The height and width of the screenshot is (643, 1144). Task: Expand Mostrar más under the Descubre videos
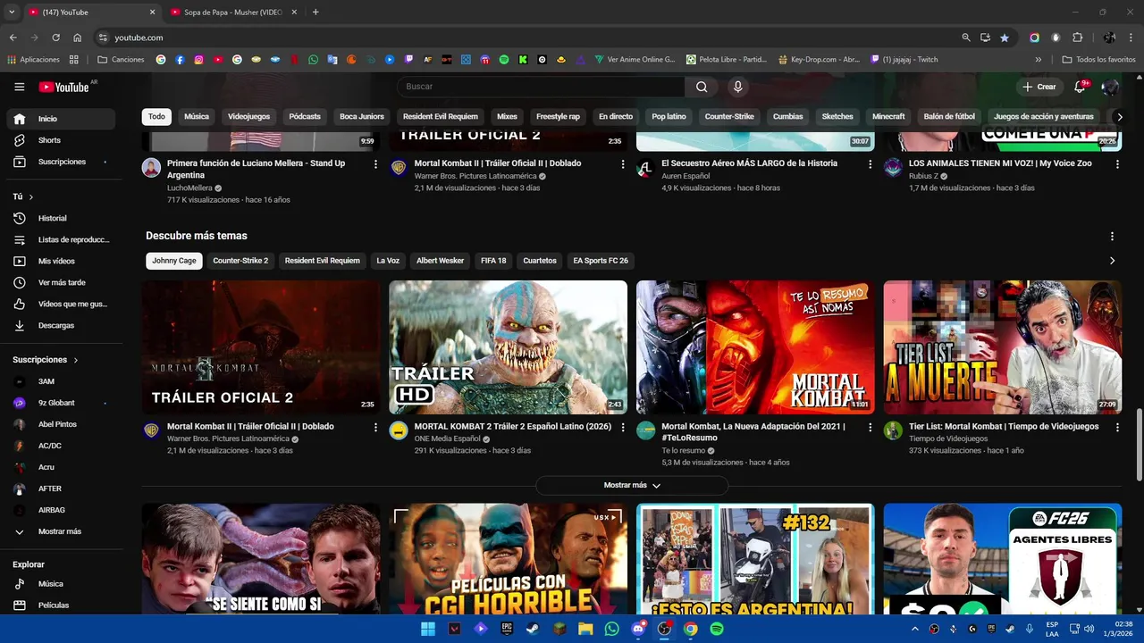click(x=632, y=485)
